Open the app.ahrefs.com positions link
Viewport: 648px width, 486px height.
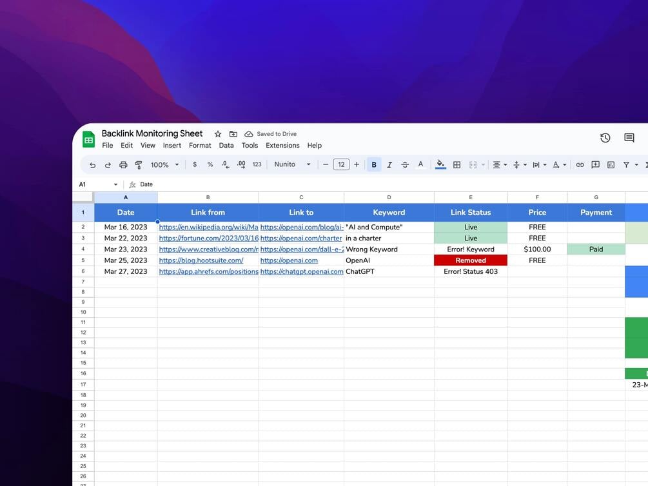(x=208, y=271)
